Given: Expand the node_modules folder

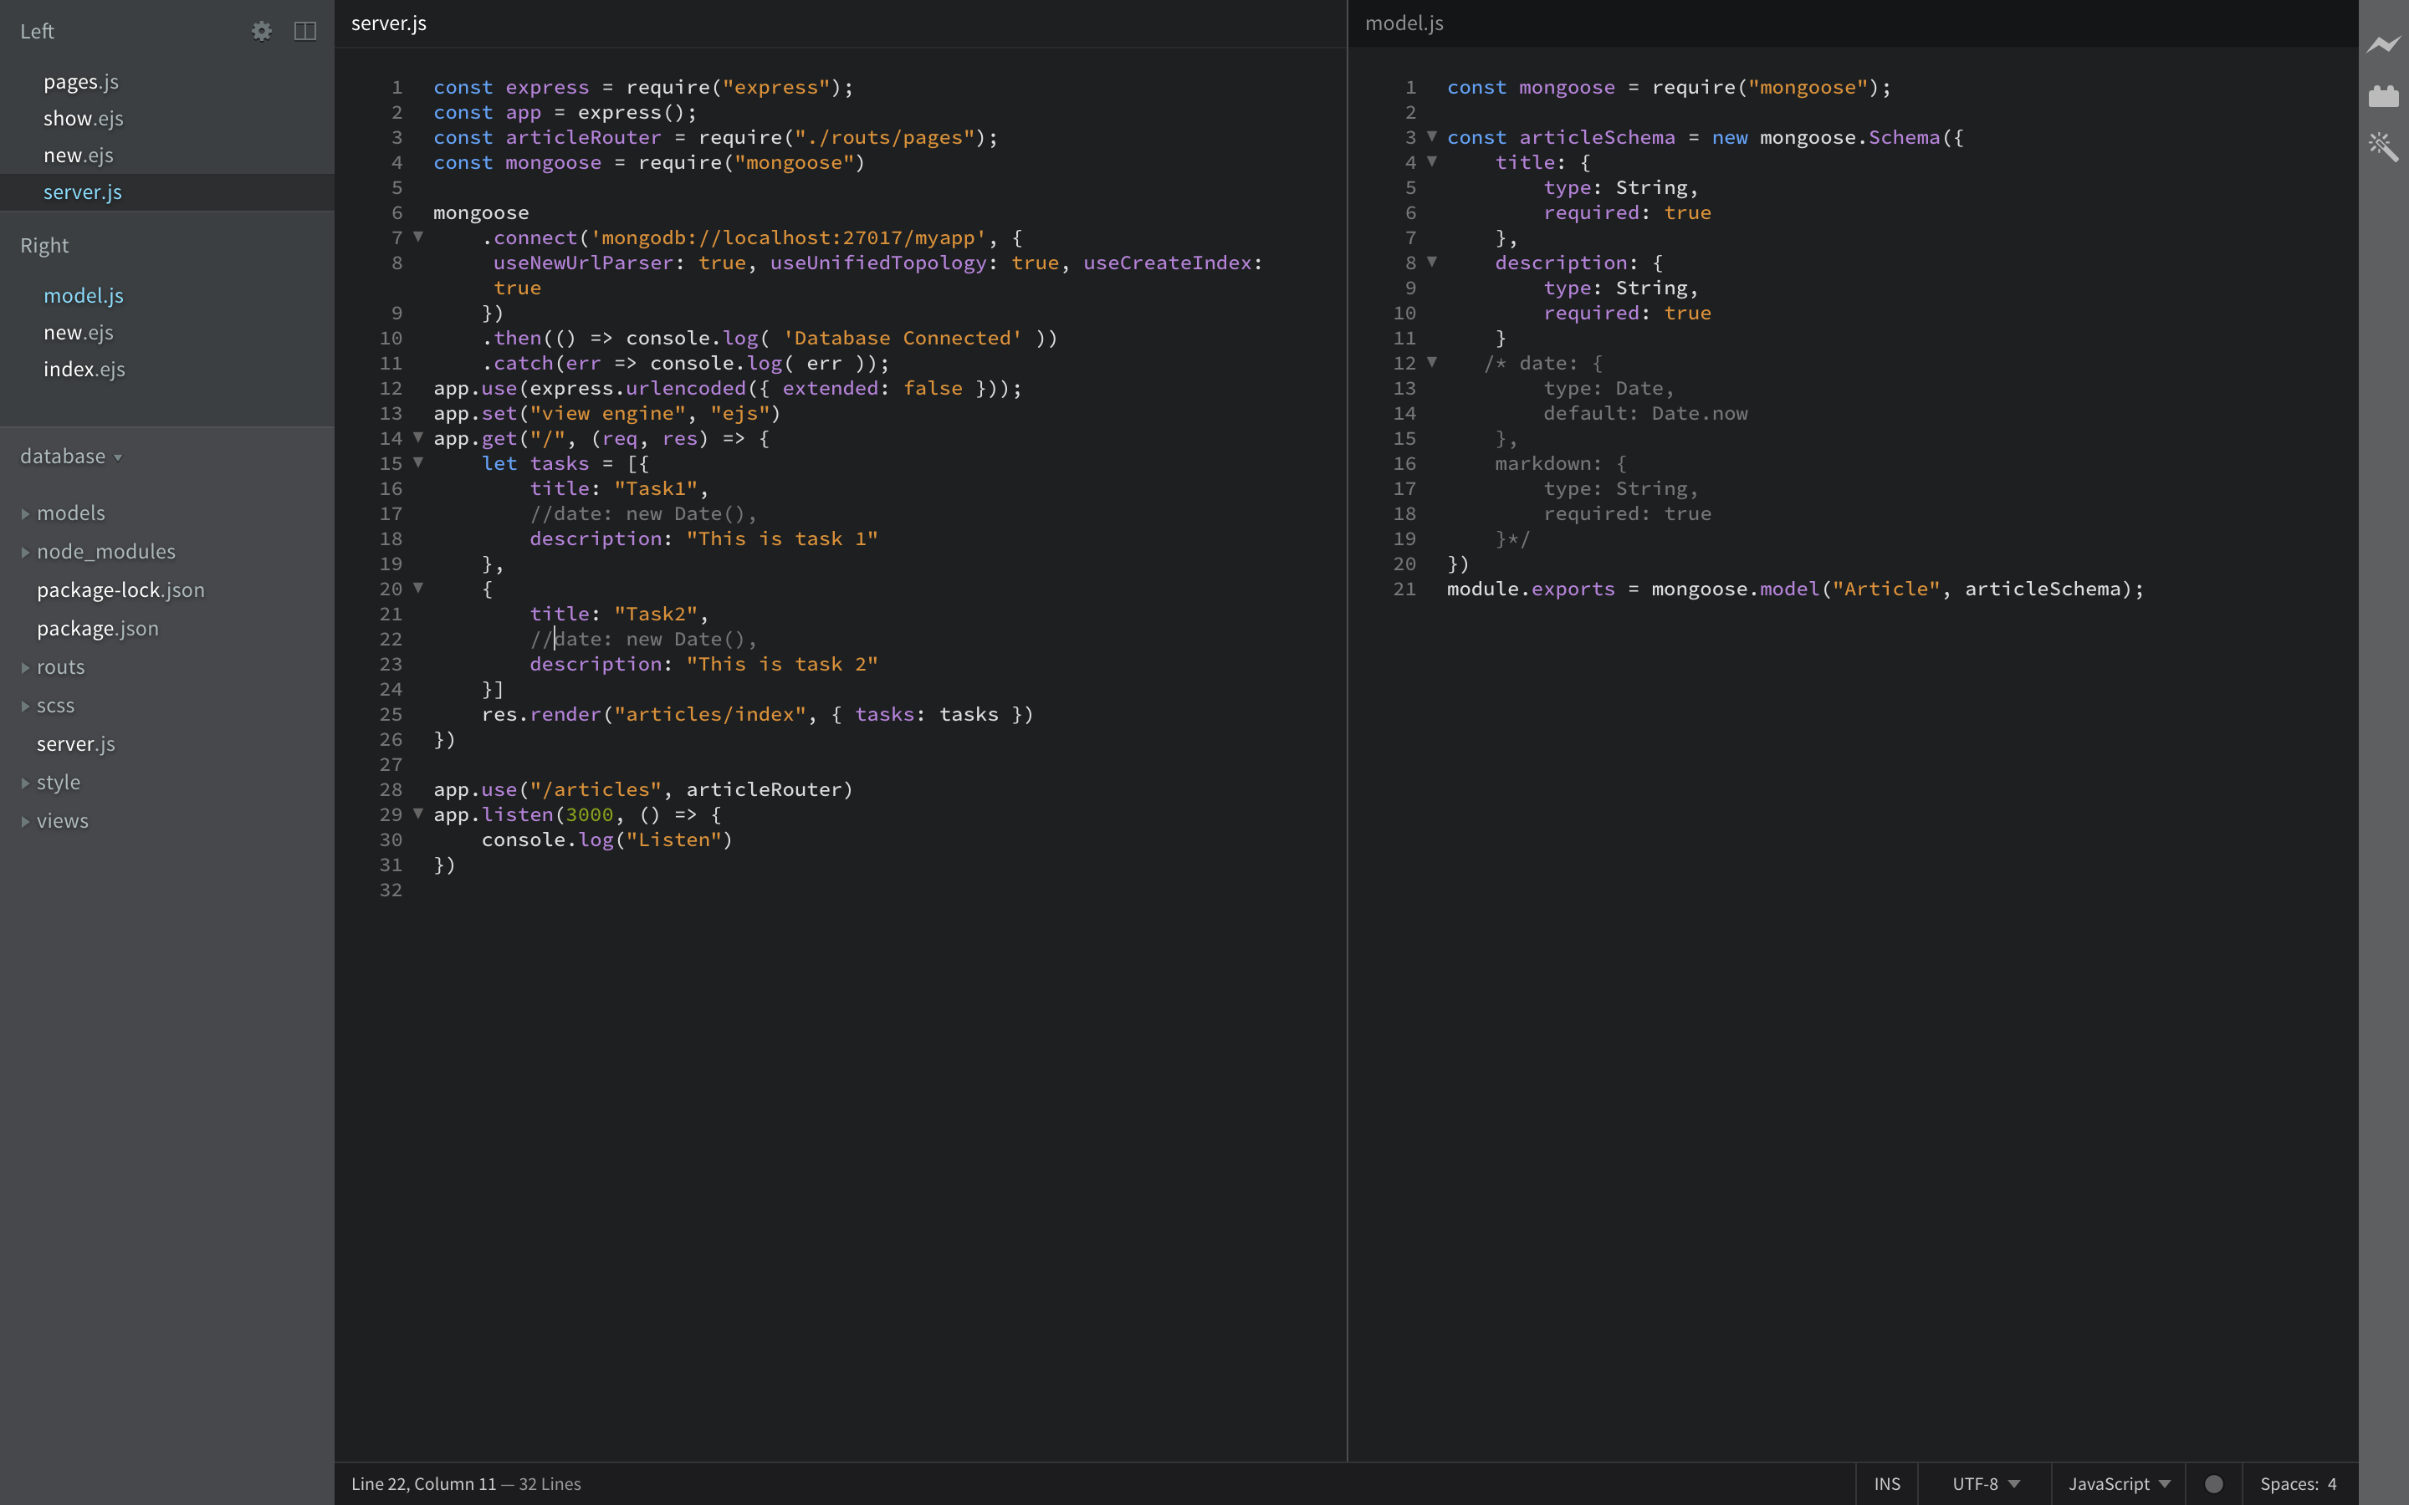Looking at the screenshot, I should (105, 552).
